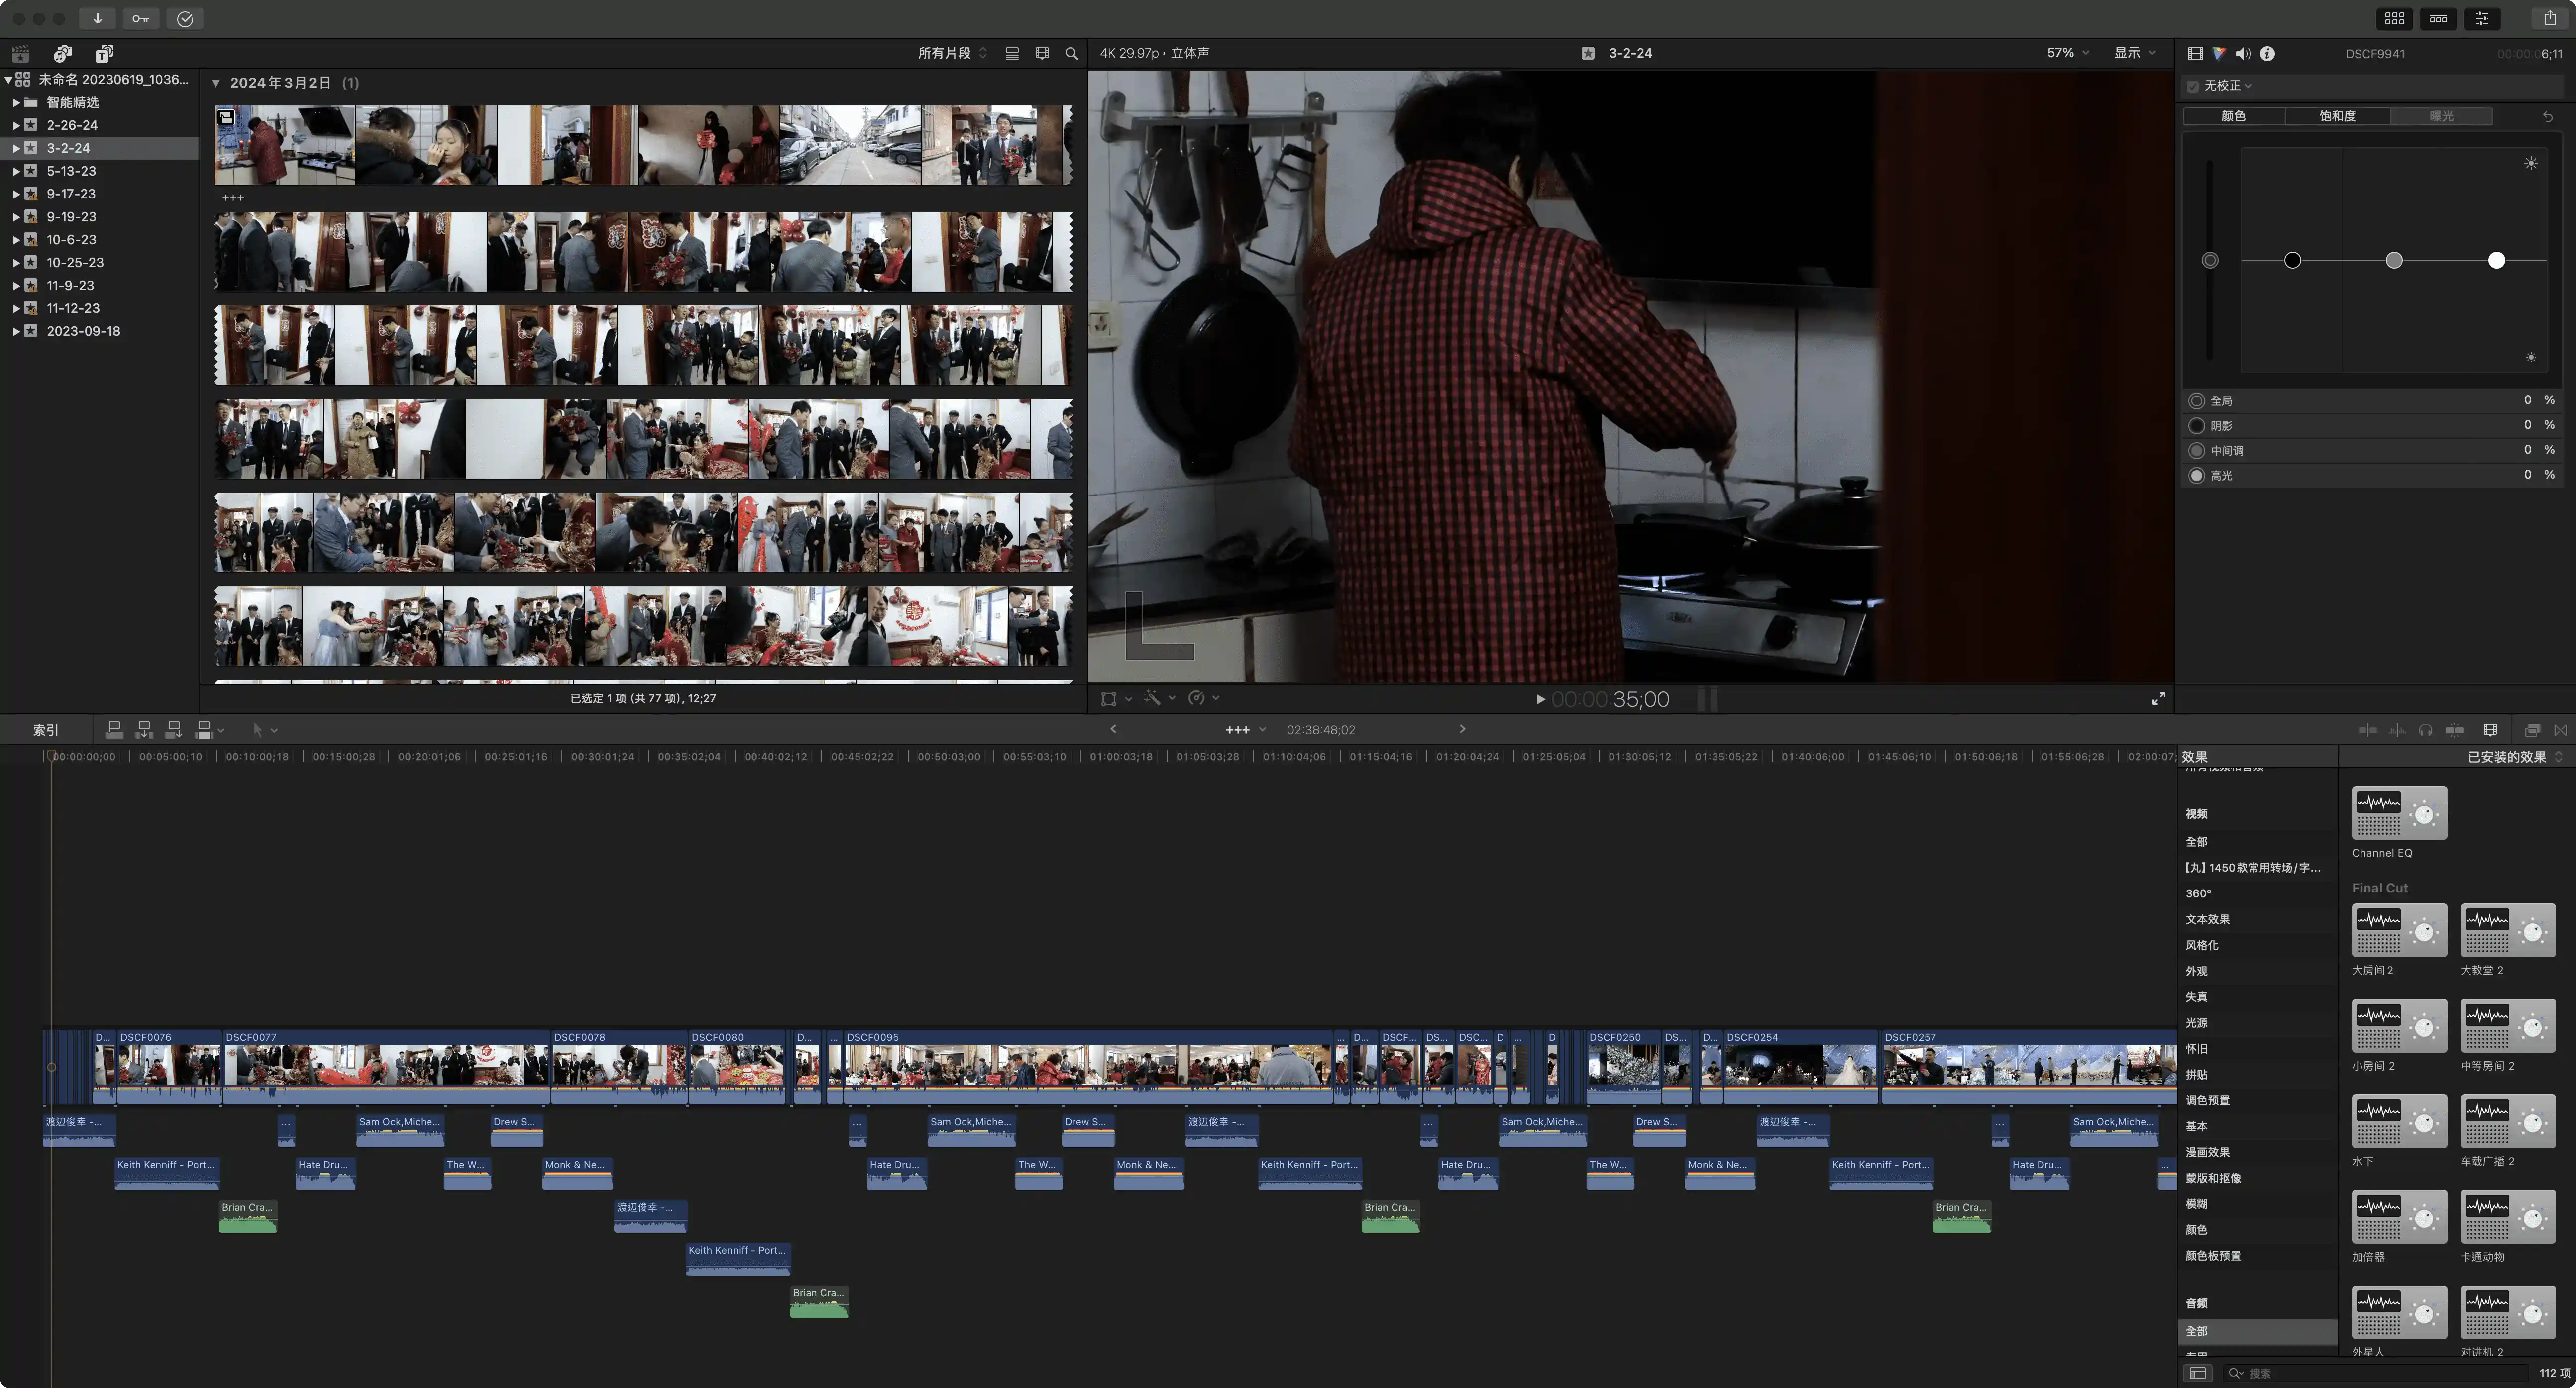Open the Photos and Audio sidebar
The height and width of the screenshot is (1388, 2576).
tap(63, 53)
